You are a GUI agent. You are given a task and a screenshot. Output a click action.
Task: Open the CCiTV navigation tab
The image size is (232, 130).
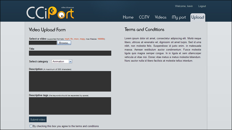[144, 17]
